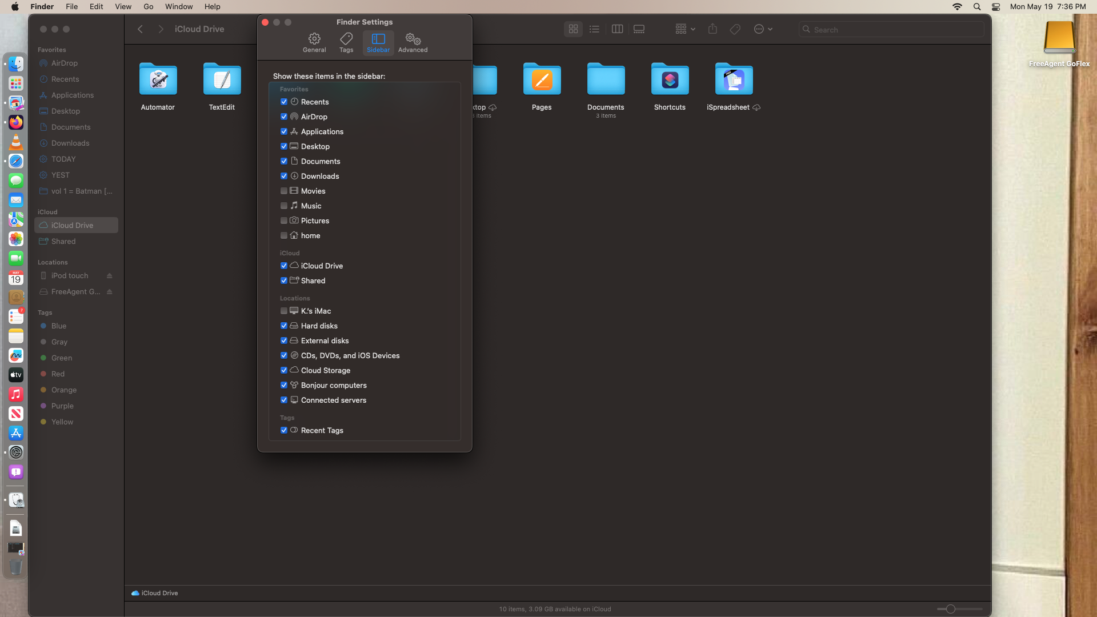Open Spotlight search in menu bar
Viewport: 1097px width, 617px height.
(x=977, y=7)
